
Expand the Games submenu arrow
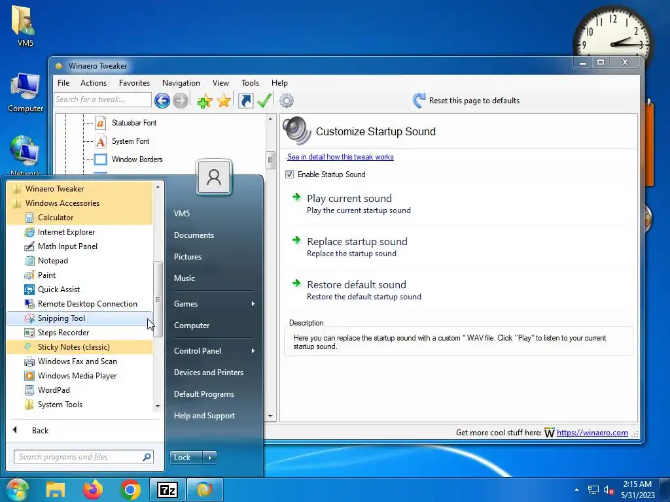coord(253,303)
